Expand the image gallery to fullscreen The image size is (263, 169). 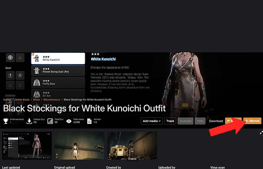pyautogui.click(x=261, y=133)
